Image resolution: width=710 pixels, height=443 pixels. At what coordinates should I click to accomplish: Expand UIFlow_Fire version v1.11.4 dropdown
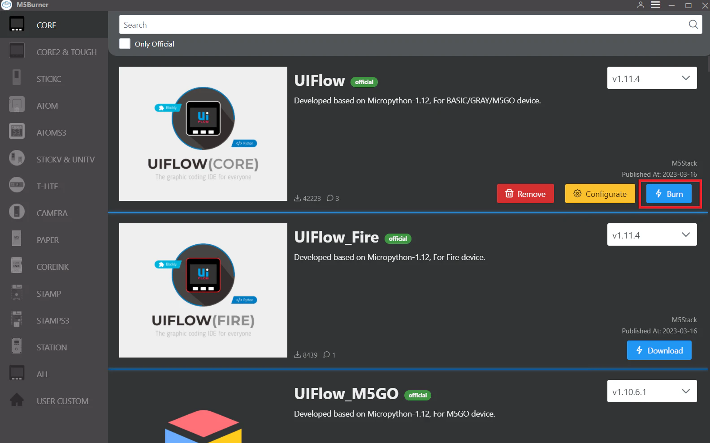click(x=652, y=234)
